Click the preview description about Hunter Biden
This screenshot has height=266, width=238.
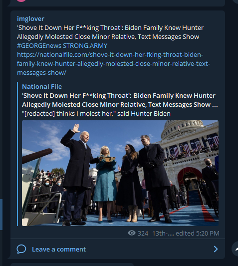[x=96, y=113]
